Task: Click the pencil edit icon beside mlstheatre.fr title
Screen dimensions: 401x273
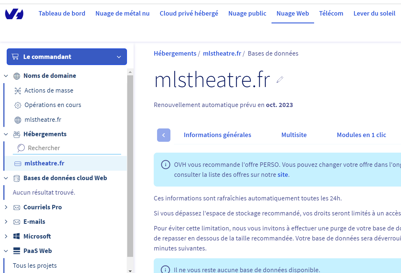Action: pyautogui.click(x=280, y=80)
